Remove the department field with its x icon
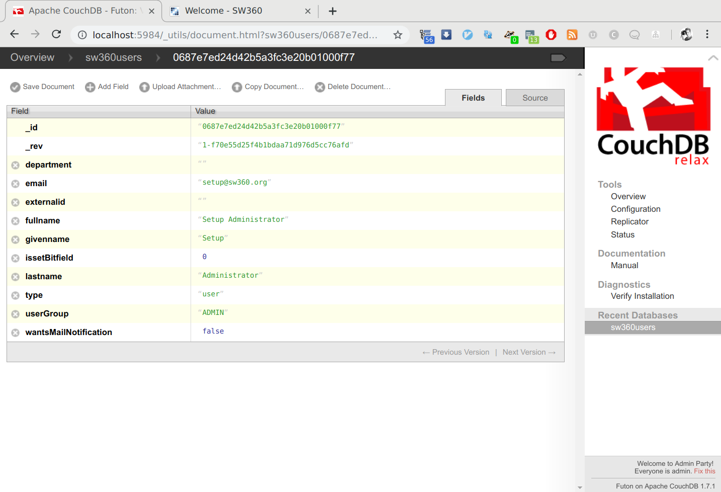This screenshot has width=721, height=492. 15,165
